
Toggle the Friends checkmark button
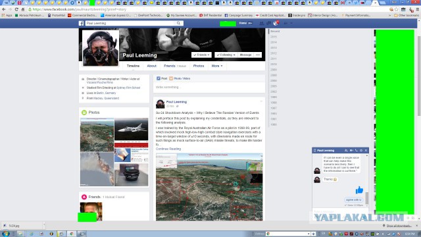(201, 55)
